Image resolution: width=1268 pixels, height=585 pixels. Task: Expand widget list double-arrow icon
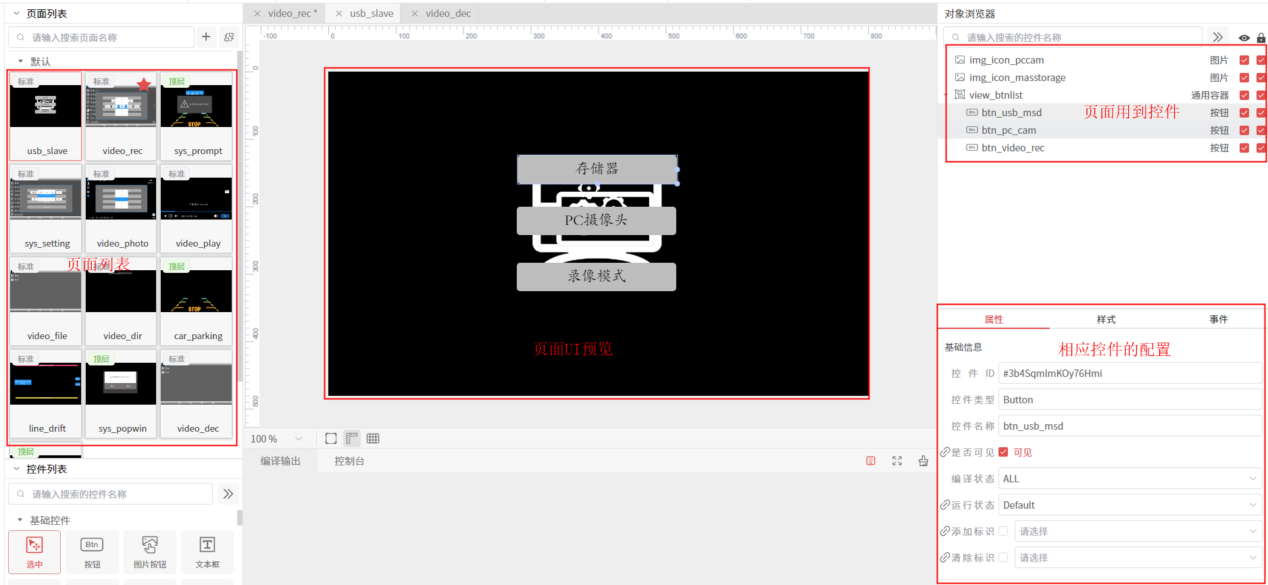click(x=228, y=494)
